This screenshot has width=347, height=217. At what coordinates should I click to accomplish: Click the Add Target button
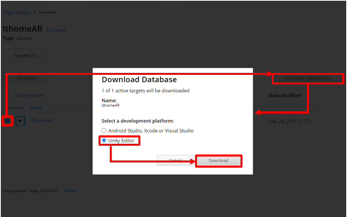pyautogui.click(x=26, y=78)
